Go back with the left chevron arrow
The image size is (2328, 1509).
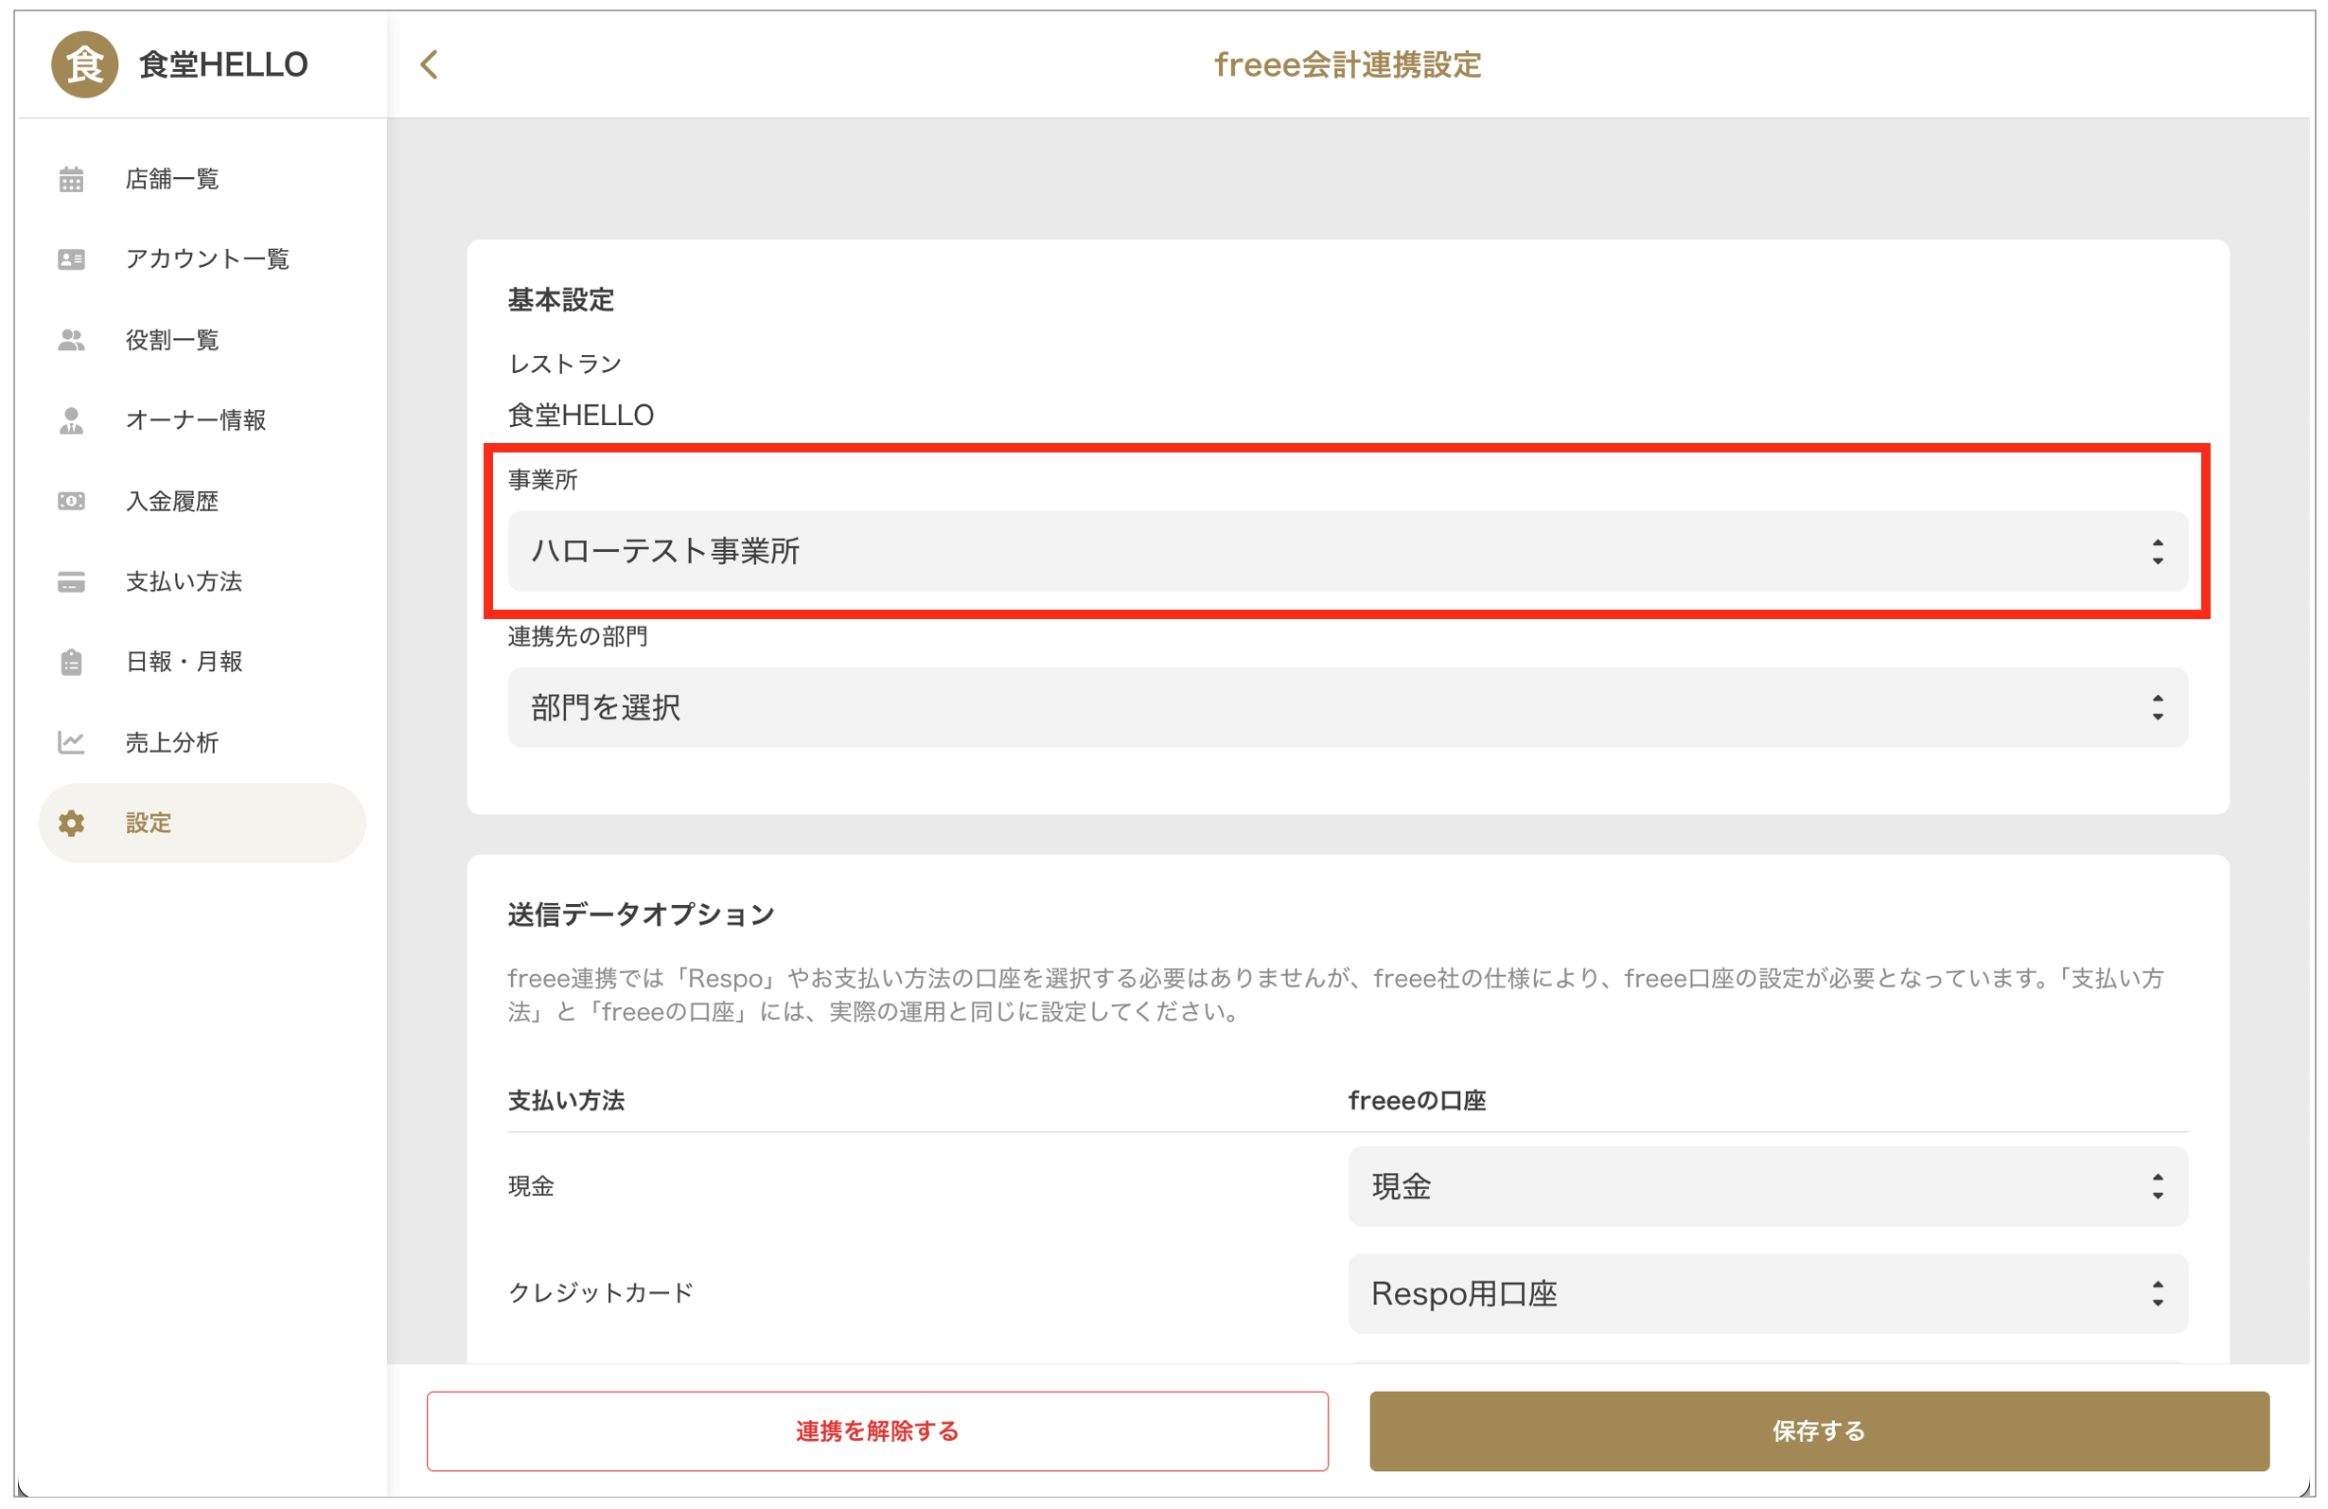429,64
